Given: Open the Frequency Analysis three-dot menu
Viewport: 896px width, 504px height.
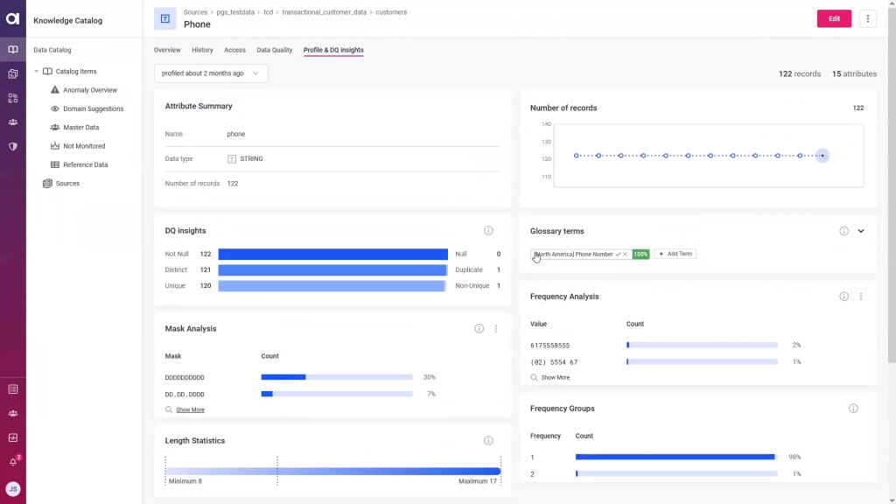Looking at the screenshot, I should (860, 296).
